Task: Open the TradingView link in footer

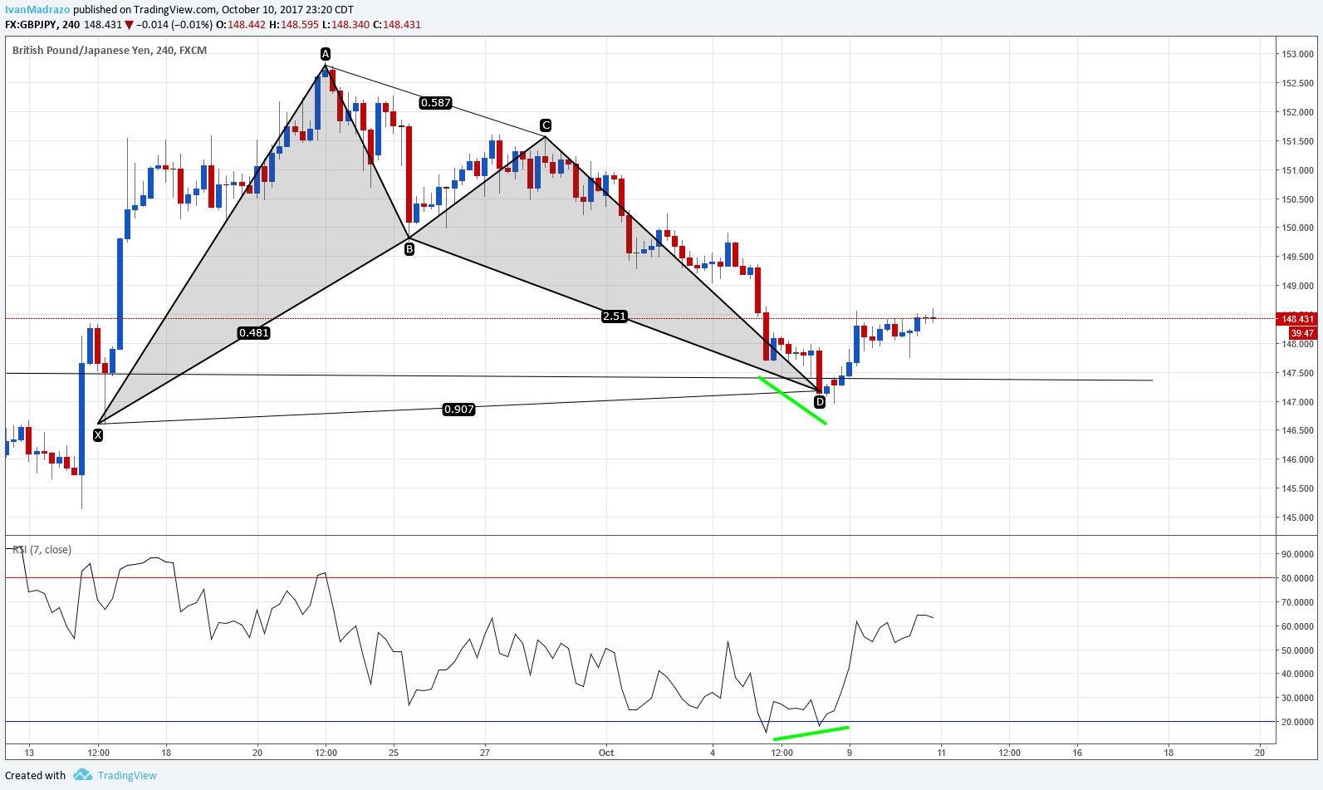Action: [127, 775]
